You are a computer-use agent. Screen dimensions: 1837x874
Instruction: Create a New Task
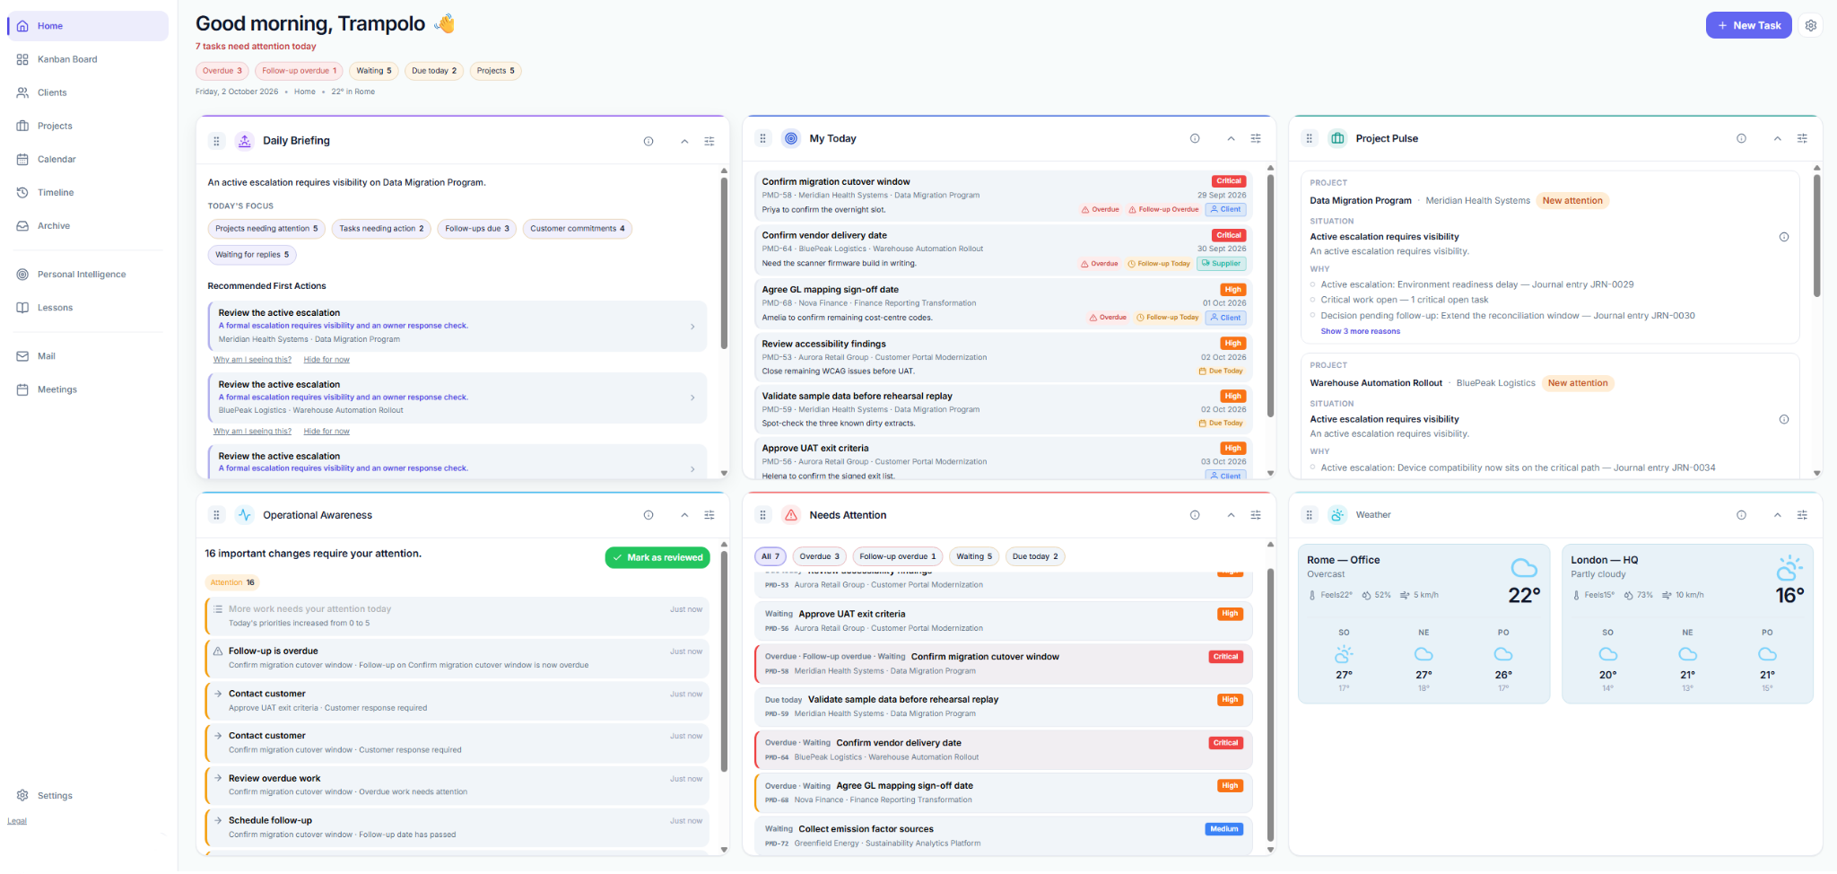point(1748,26)
